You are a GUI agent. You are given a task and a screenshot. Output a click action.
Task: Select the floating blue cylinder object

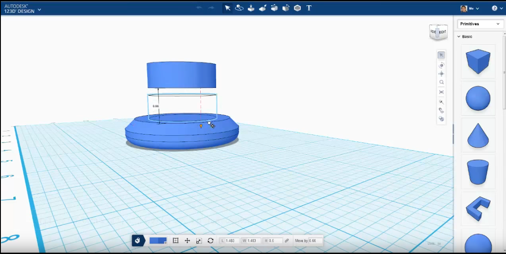(181, 75)
